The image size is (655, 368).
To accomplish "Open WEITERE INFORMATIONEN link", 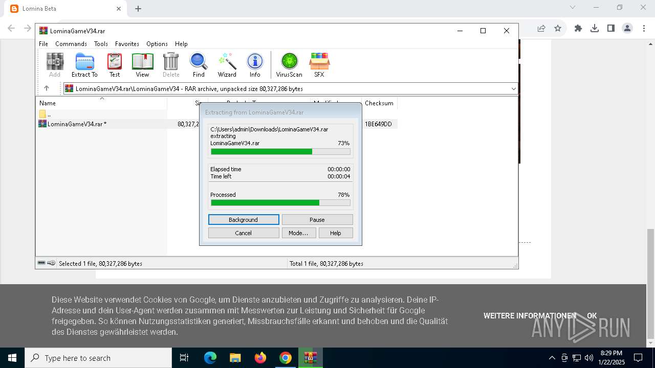I will point(530,316).
